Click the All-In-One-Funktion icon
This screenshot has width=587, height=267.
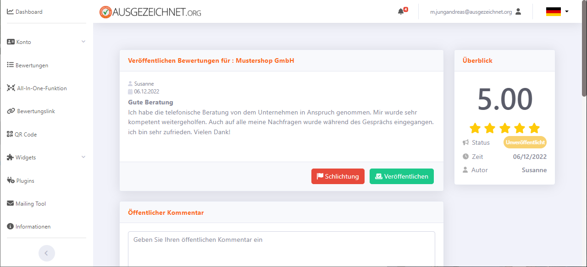[x=11, y=88]
